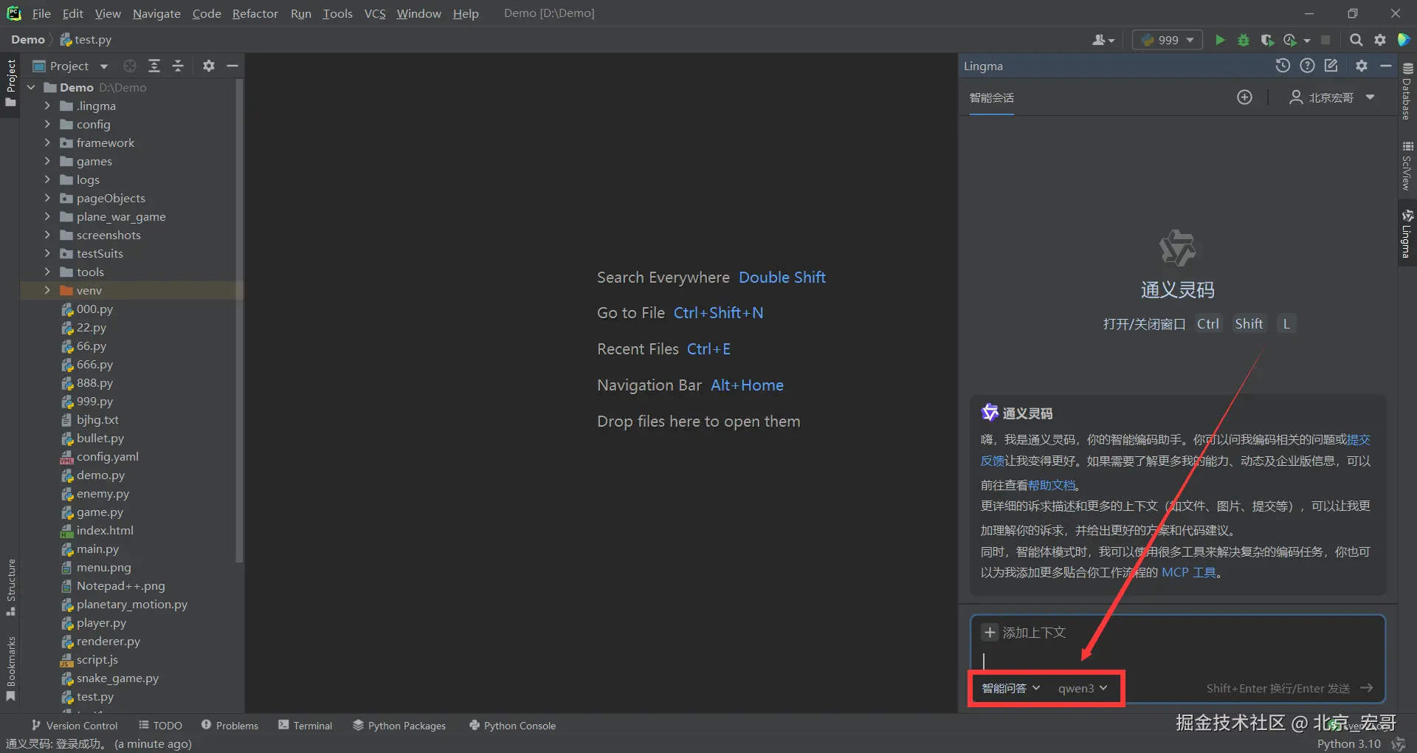The width and height of the screenshot is (1417, 753).
Task: Open Lingma help question-mark icon
Action: click(1307, 66)
